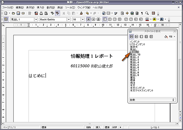Open the ファイル(F) menu
The image size is (183, 130).
(x=8, y=7)
